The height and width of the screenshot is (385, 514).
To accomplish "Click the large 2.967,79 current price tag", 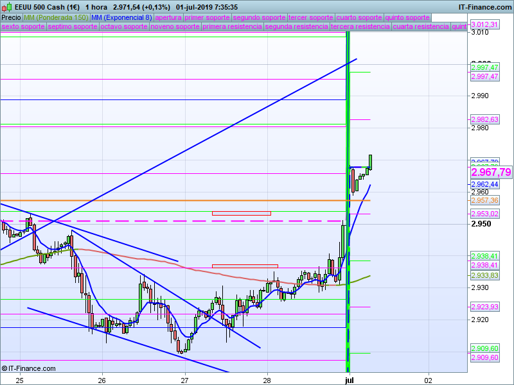I will pos(491,173).
